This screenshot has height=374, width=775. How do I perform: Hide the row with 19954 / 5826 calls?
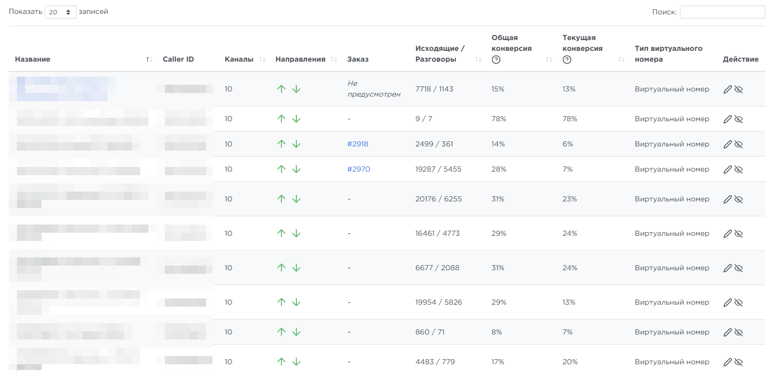pos(739,303)
